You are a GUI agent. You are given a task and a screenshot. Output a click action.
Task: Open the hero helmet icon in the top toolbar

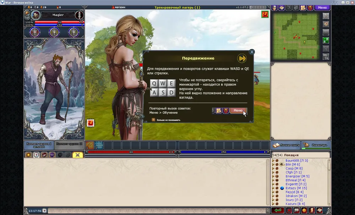(274, 8)
